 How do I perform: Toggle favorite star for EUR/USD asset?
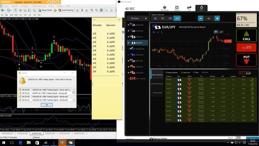(x=128, y=31)
